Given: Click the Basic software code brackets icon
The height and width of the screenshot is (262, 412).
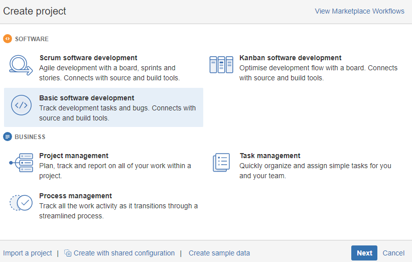Looking at the screenshot, I should [x=21, y=105].
